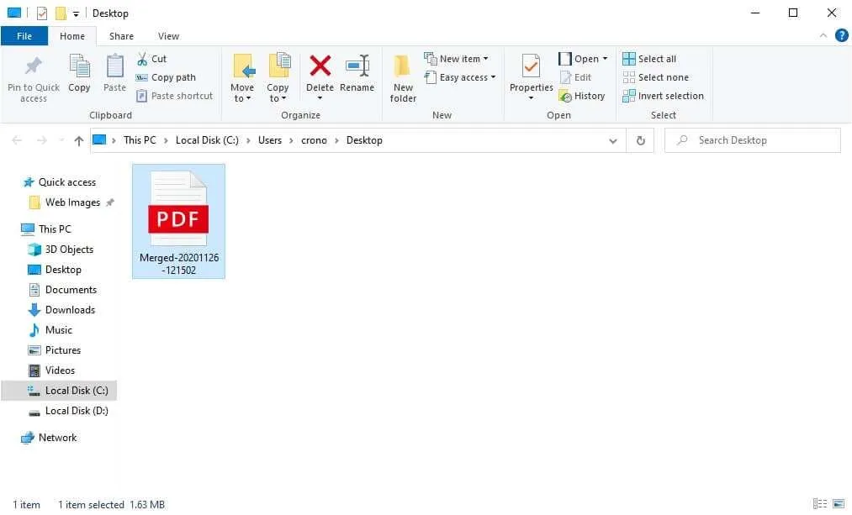This screenshot has height=515, width=852.
Task: Click Properties checkmark in title bar
Action: coord(42,13)
